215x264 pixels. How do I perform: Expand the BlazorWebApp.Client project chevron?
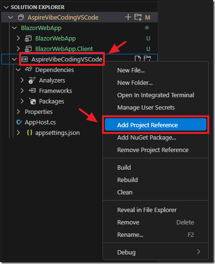18,49
